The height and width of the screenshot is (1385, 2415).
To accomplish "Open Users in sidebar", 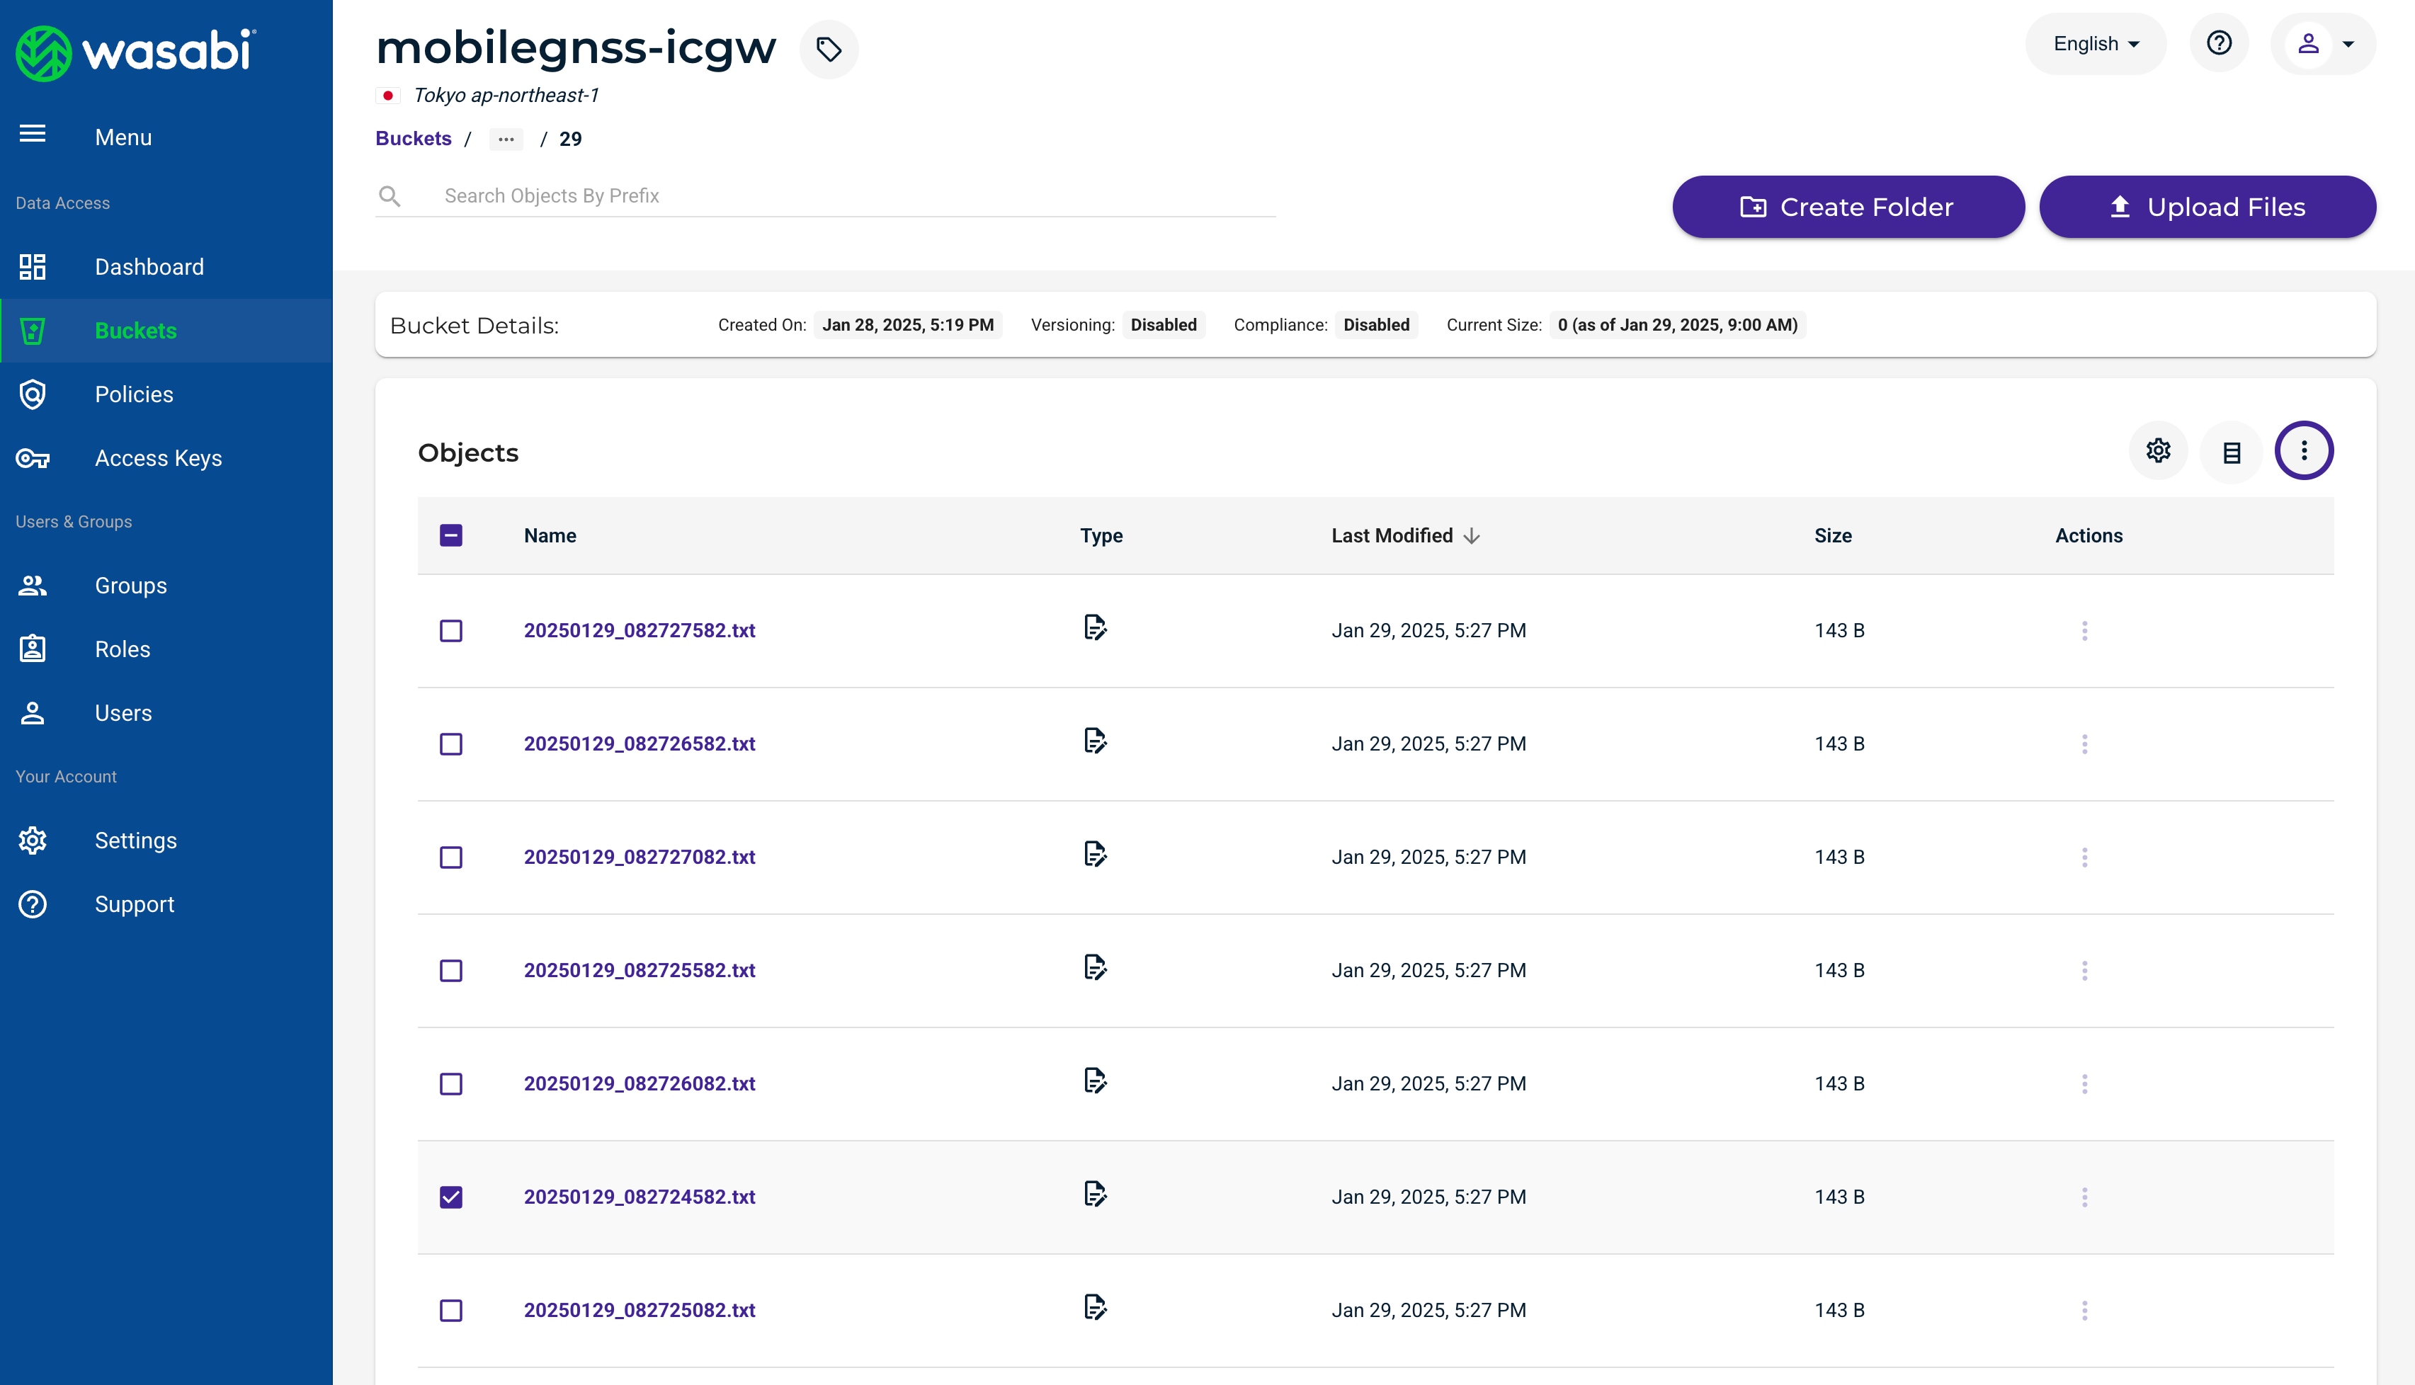I will 166,712.
